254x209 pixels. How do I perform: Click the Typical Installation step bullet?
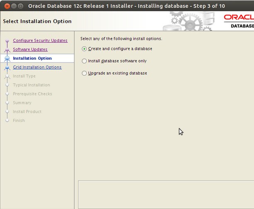point(7,85)
